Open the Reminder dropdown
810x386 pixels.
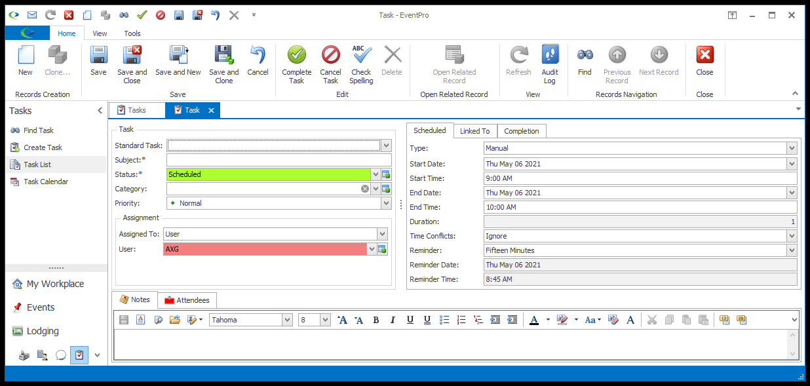[x=792, y=250]
